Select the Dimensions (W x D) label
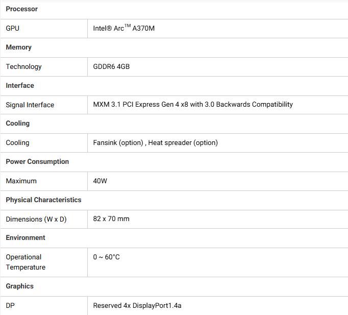This screenshot has width=348, height=315. (x=36, y=220)
